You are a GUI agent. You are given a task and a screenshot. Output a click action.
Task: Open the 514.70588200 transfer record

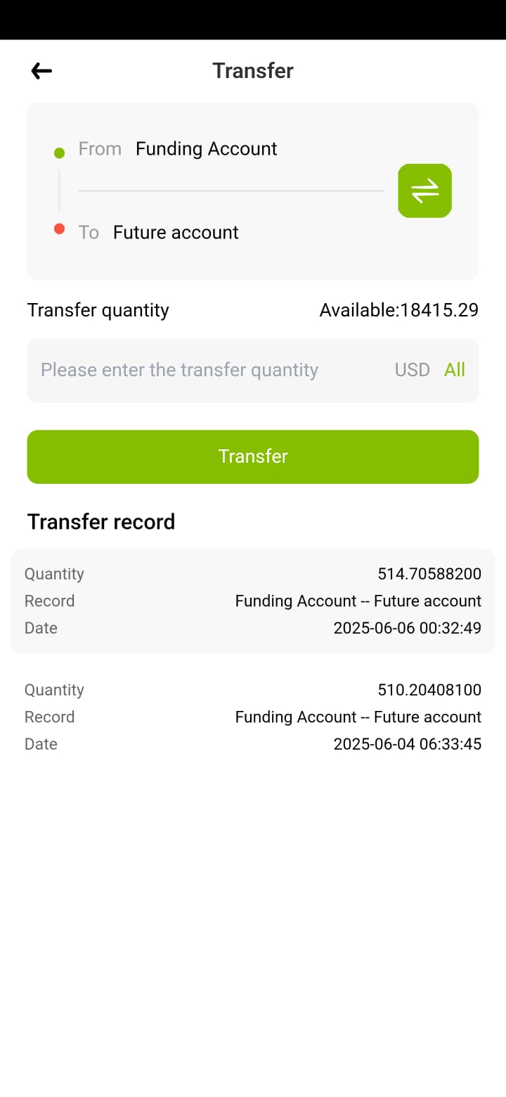253,601
